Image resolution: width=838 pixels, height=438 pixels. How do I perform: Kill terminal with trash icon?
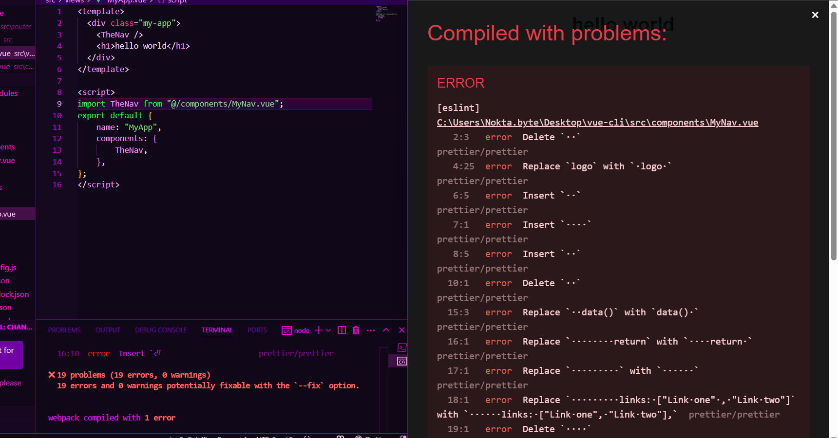pos(356,330)
